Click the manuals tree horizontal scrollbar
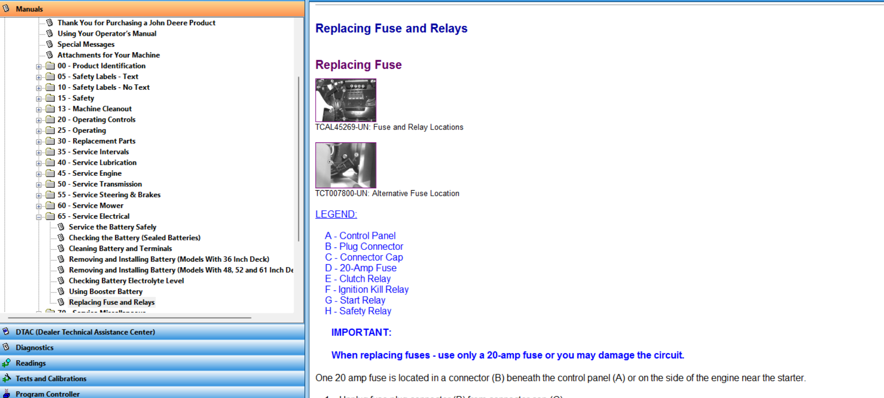 click(x=130, y=318)
